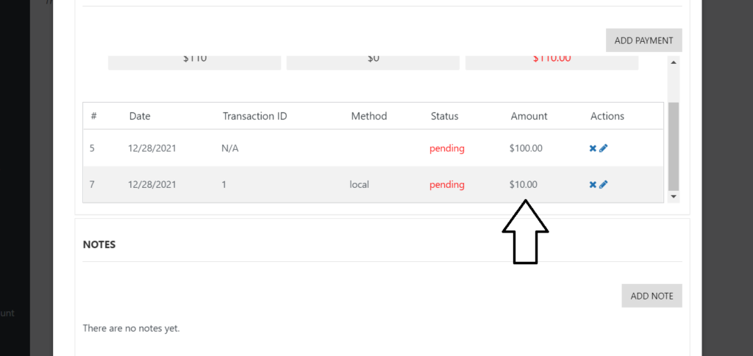Select the Amount column header
753x356 pixels.
point(529,116)
